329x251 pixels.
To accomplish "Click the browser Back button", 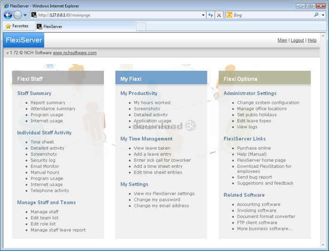I will tap(8, 15).
